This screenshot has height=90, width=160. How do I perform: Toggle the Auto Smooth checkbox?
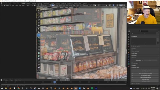pos(142,60)
